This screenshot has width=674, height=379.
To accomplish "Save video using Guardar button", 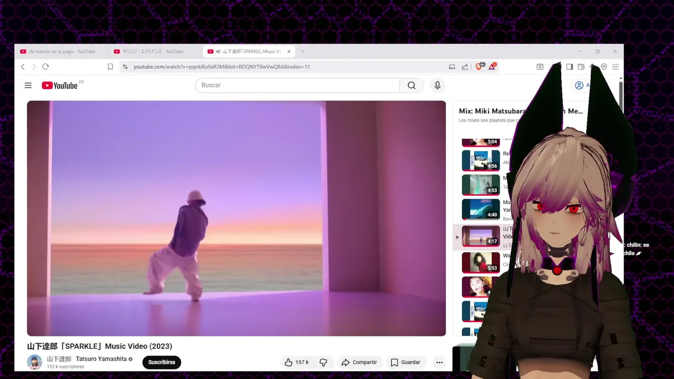I will click(x=405, y=362).
